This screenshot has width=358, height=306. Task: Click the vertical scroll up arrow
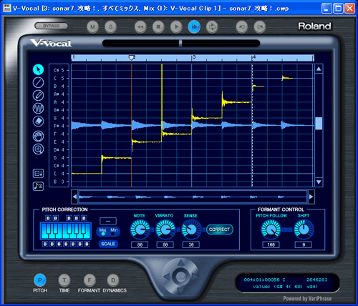pyautogui.click(x=319, y=69)
